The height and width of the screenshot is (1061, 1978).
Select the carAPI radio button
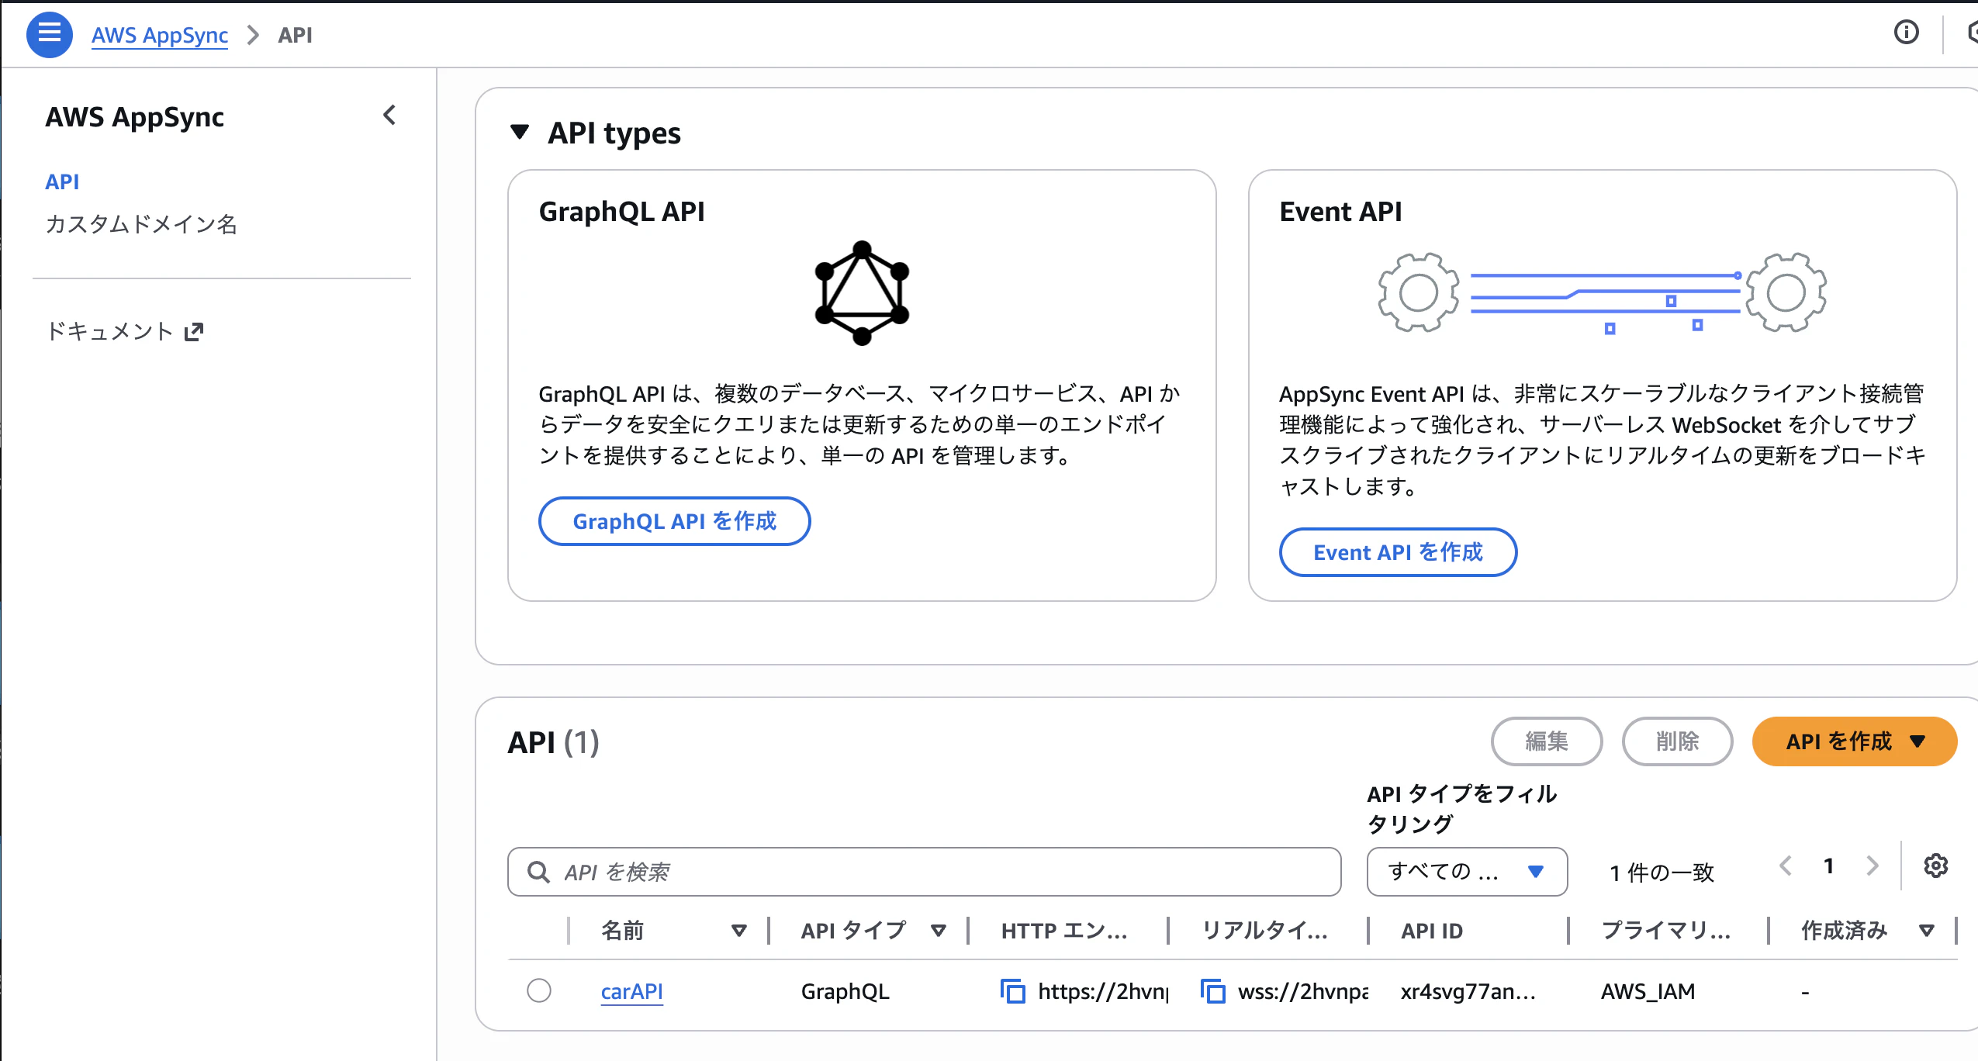point(539,990)
